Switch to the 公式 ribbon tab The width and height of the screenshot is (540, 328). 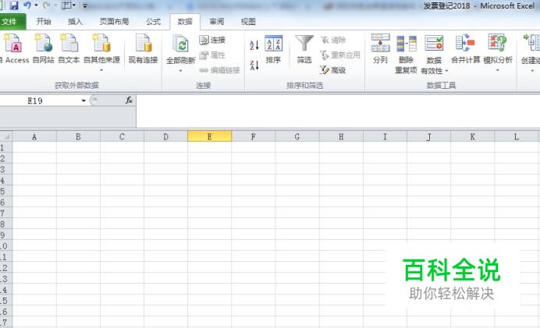[x=153, y=22]
